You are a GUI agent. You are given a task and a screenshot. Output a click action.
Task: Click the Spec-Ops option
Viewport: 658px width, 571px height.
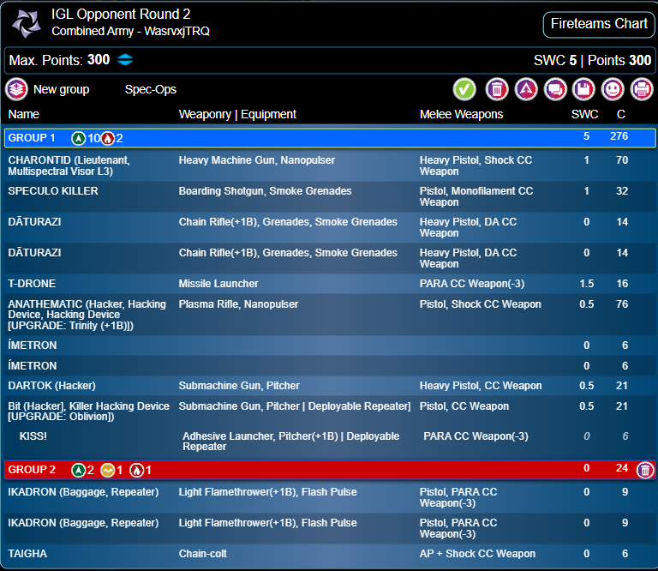(151, 89)
